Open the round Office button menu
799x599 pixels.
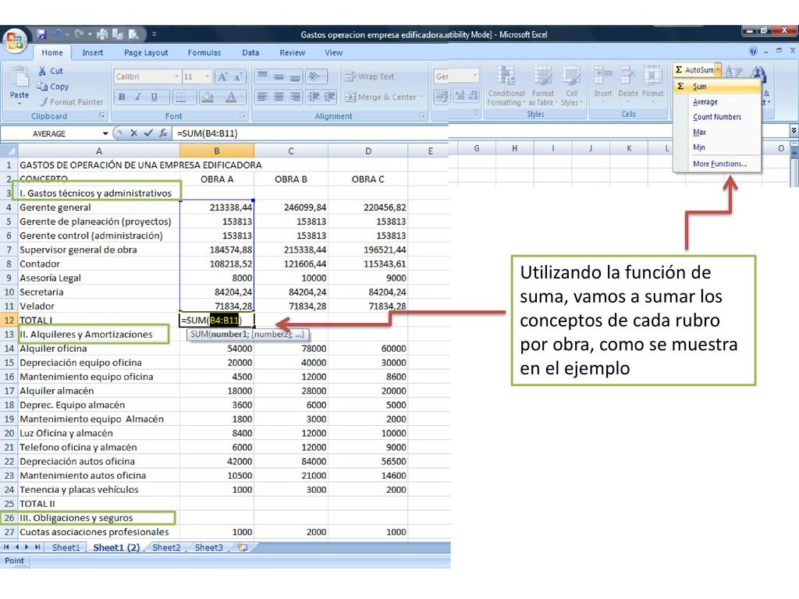[x=16, y=40]
